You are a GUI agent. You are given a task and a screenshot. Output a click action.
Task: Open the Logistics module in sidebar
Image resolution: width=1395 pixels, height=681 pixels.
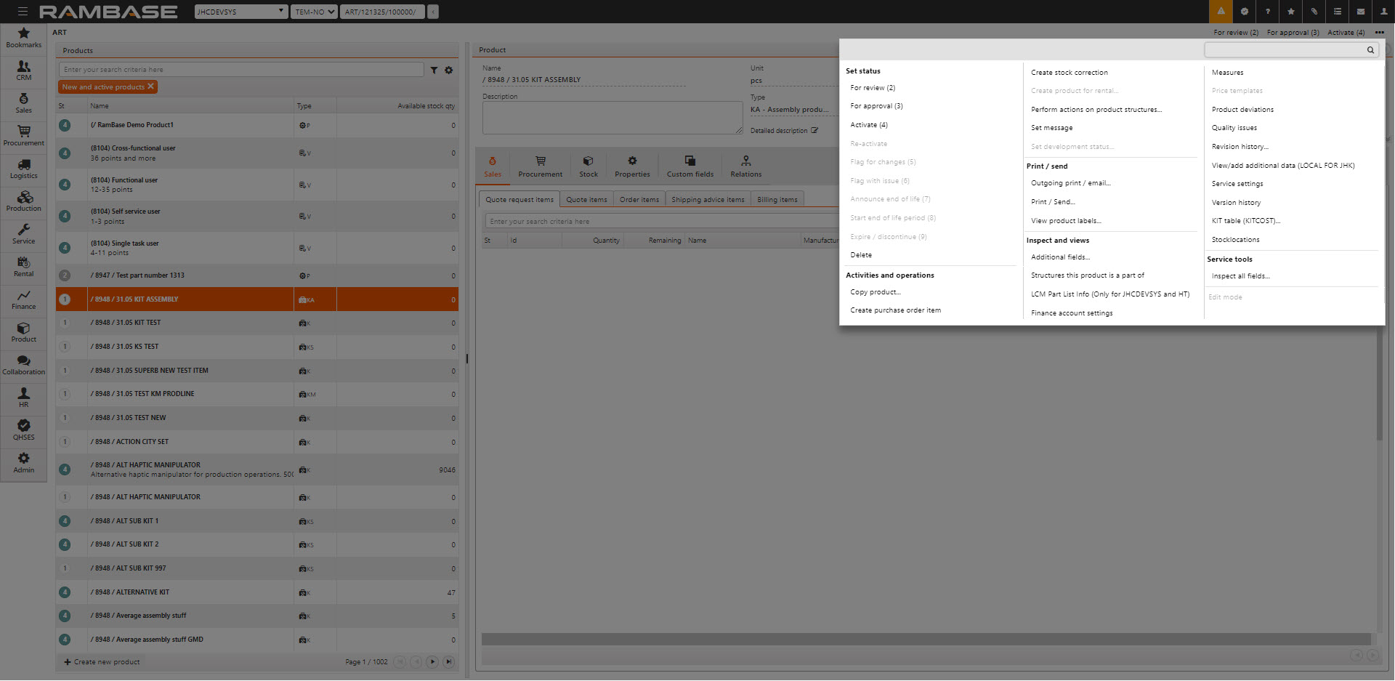pos(23,169)
